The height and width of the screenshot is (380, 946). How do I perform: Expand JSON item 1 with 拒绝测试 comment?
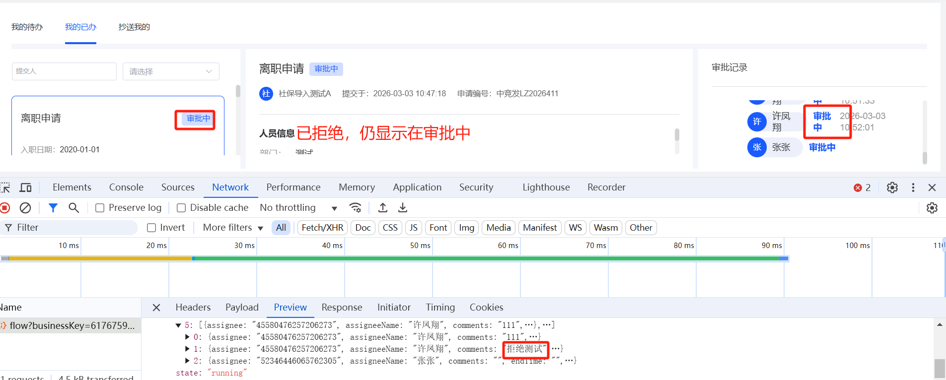(187, 349)
